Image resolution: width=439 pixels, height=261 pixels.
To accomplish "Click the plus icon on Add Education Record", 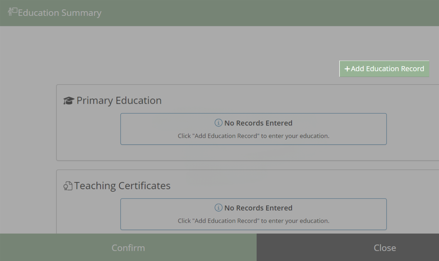I will 347,69.
